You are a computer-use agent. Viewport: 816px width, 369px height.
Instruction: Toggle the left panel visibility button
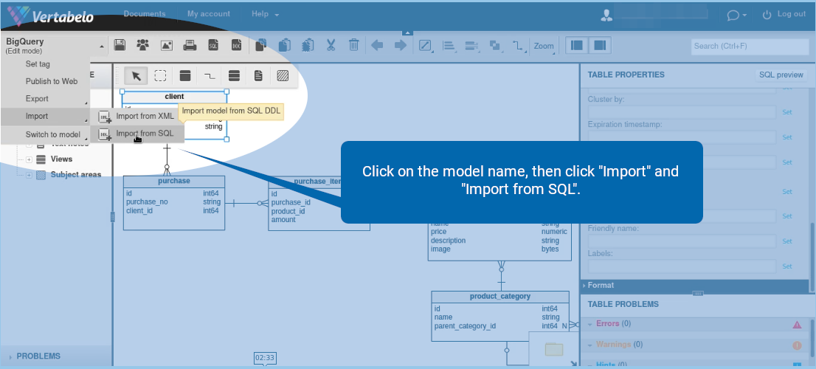pyautogui.click(x=577, y=45)
